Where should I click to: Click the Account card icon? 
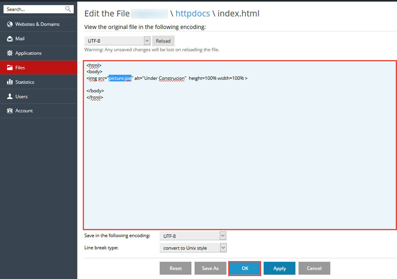(x=10, y=111)
